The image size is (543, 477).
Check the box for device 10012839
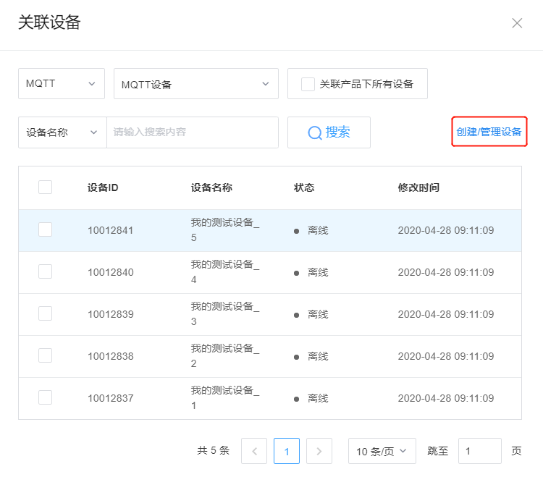click(45, 313)
